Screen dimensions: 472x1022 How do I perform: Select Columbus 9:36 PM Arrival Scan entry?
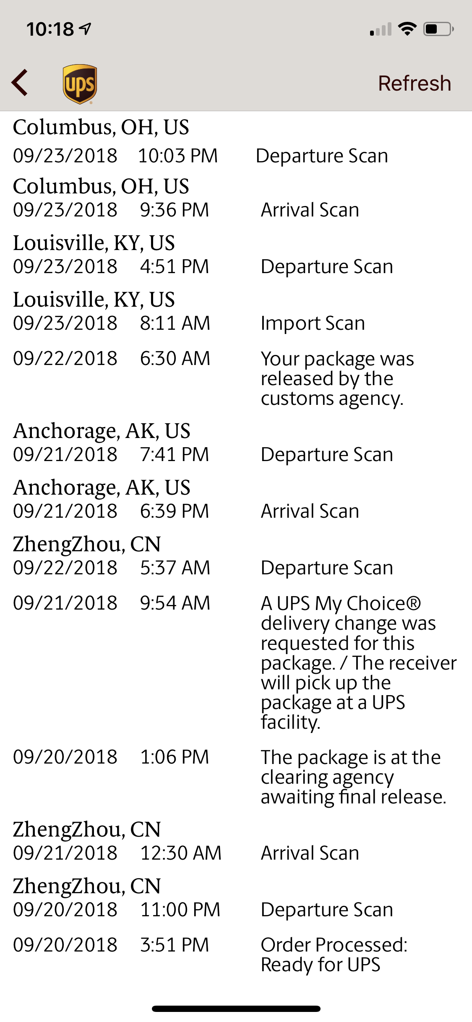[236, 198]
